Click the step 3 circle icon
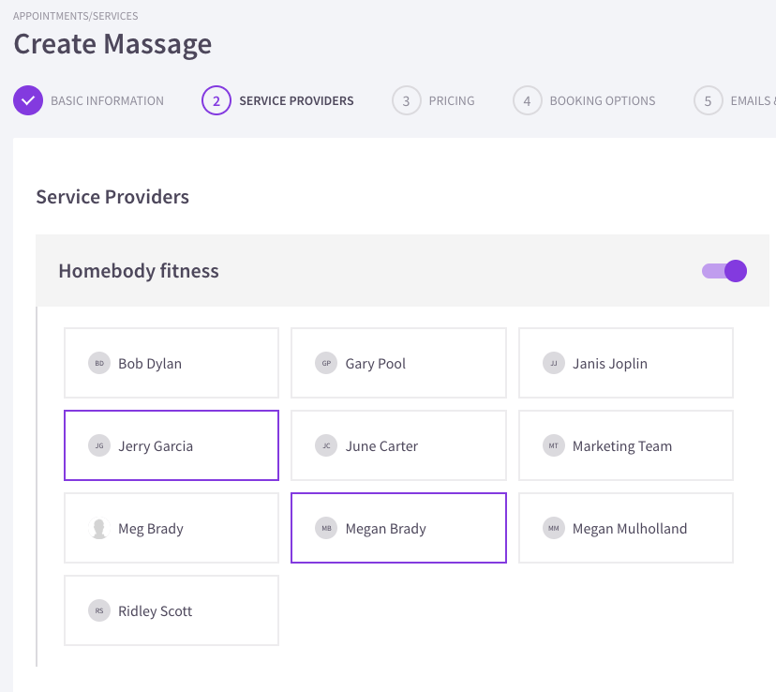The width and height of the screenshot is (776, 692). [x=407, y=100]
